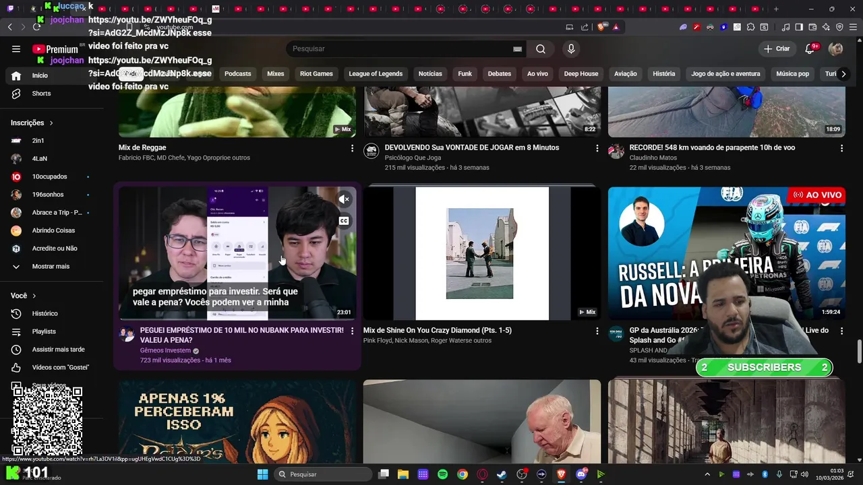Open Brave Shields lion icon
863x485 pixels.
pos(601,27)
